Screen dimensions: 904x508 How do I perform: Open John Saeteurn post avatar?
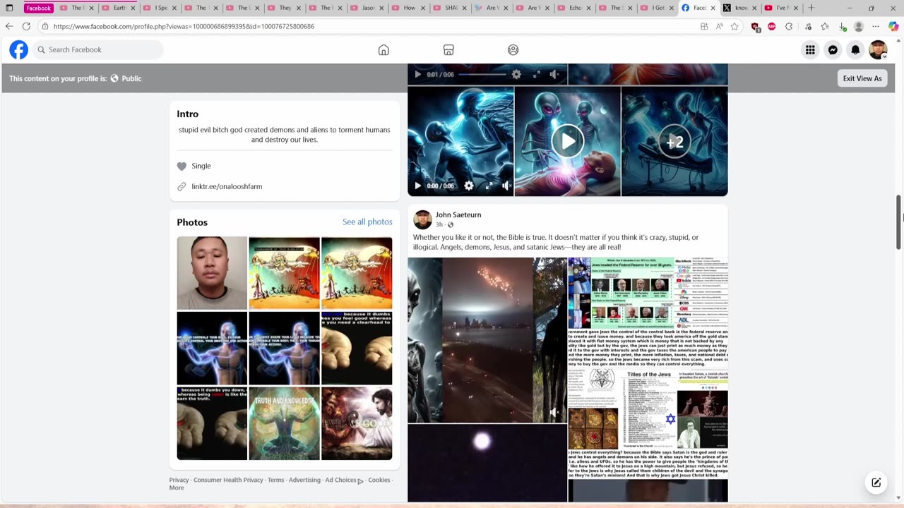pos(422,219)
